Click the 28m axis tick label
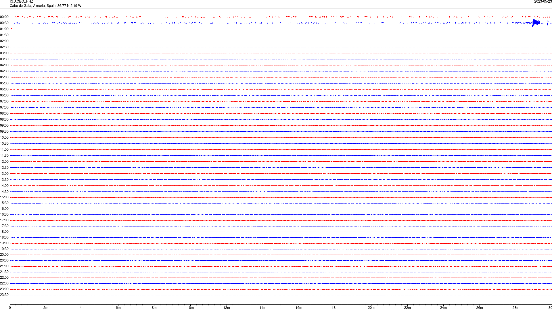This screenshot has width=552, height=310. click(516, 308)
